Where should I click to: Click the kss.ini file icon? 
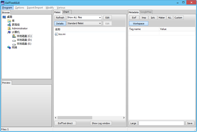[56, 34]
